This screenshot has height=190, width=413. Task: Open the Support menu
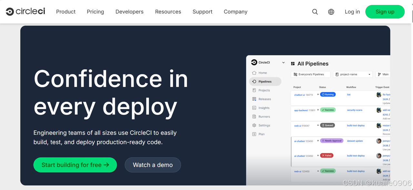(x=203, y=12)
